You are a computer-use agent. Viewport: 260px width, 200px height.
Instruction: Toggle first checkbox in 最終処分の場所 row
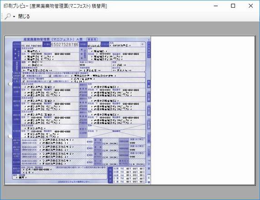click(x=24, y=81)
